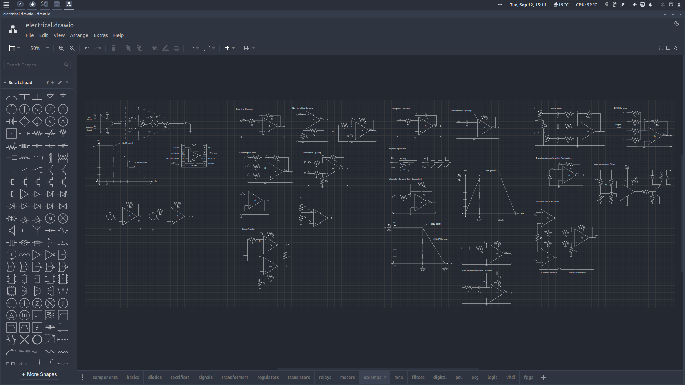The image size is (685, 385).
Task: Click the search magnifier in Search Shapes
Action: (66, 65)
